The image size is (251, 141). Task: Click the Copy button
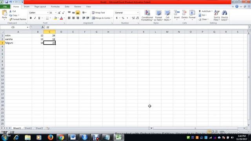(13, 15)
